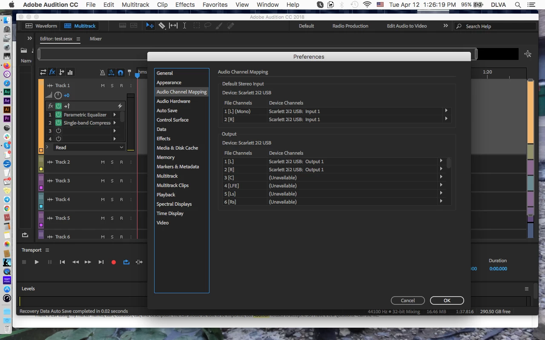Open Read automation mode dropdown
Image resolution: width=545 pixels, height=340 pixels.
tap(89, 147)
